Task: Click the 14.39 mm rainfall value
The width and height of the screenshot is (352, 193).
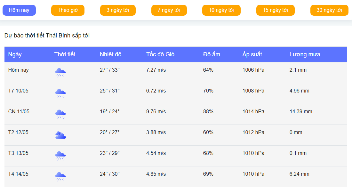Action: 301,112
